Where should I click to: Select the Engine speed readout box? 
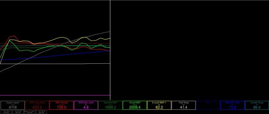tap(13, 105)
